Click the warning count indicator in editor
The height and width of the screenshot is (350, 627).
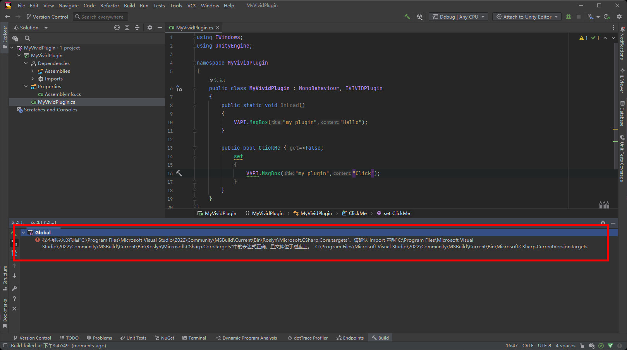(x=584, y=38)
